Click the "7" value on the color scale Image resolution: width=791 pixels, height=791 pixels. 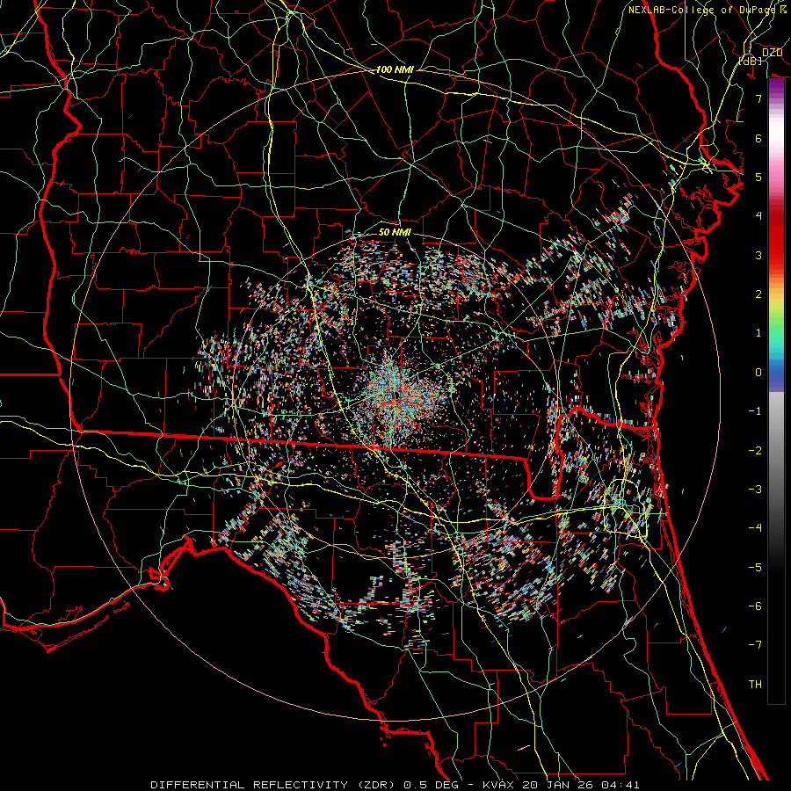(x=758, y=98)
